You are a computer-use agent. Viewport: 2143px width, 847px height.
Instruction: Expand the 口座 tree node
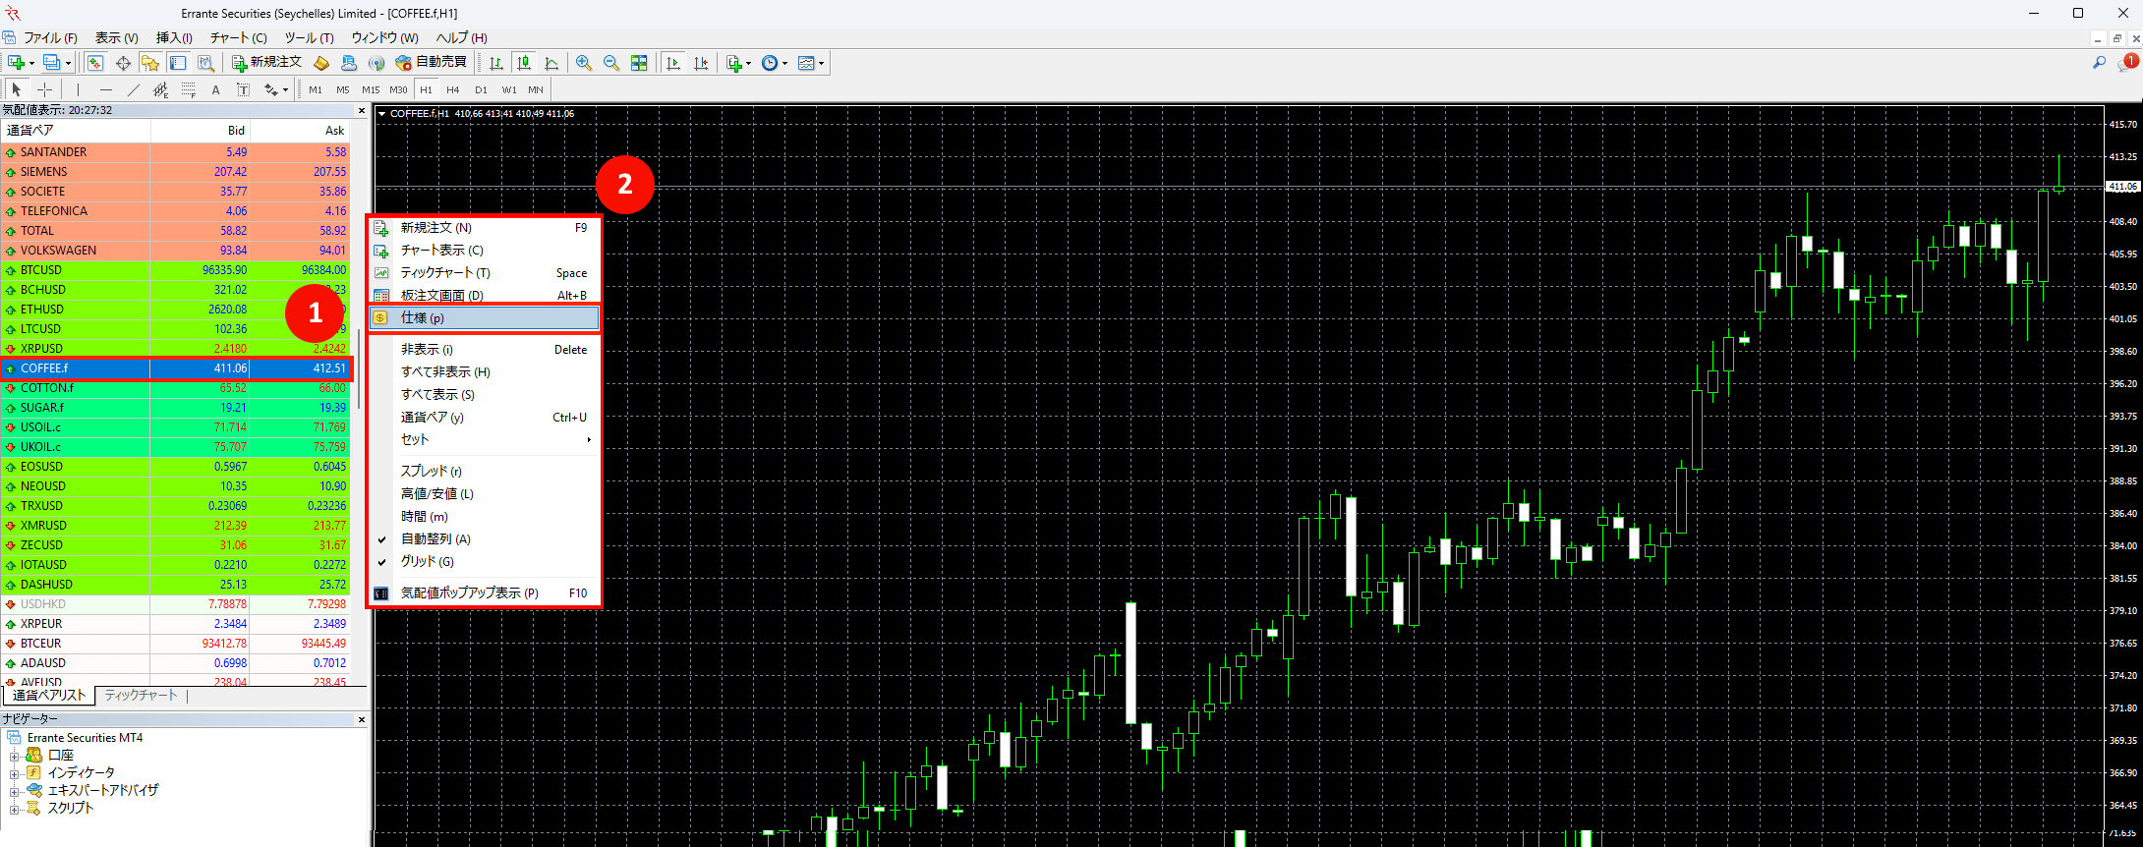[14, 756]
